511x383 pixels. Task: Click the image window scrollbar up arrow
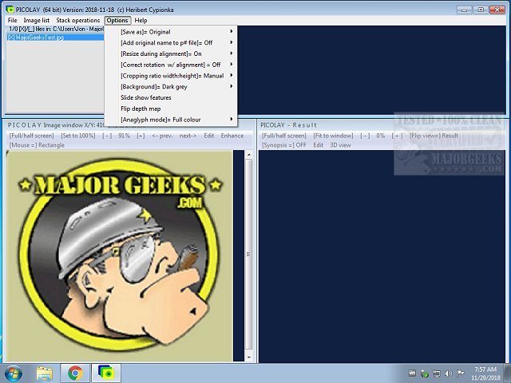point(249,154)
